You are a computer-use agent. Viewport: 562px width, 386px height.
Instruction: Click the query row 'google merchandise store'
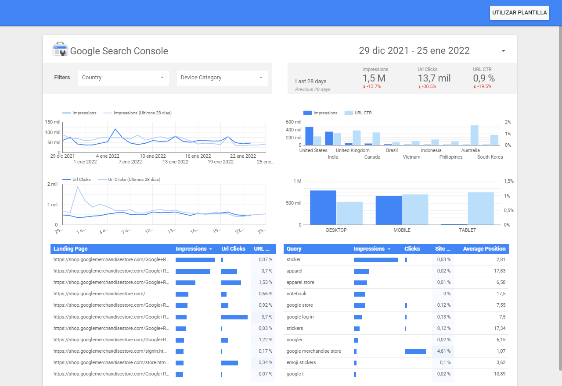396,351
